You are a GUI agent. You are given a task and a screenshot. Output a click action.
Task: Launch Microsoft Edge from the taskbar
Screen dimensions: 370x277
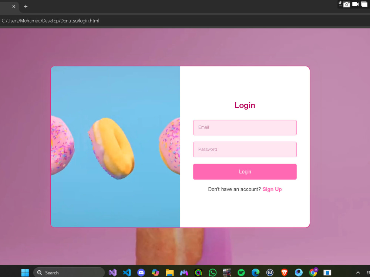256,273
